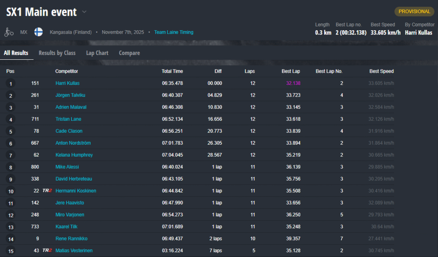
Task: Select the All Results tab
Action: tap(16, 53)
